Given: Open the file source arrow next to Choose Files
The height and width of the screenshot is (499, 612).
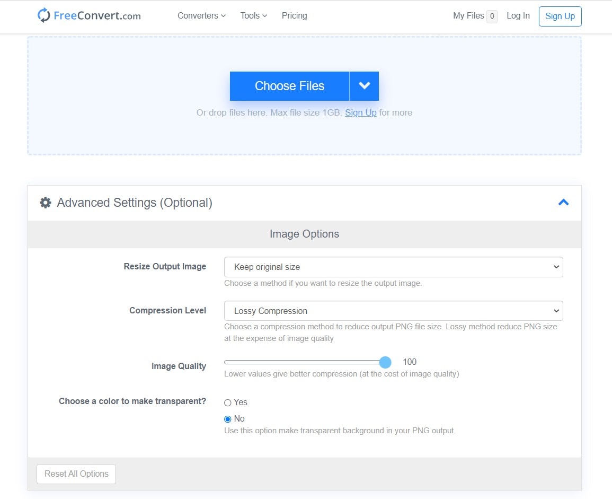Looking at the screenshot, I should pos(364,86).
